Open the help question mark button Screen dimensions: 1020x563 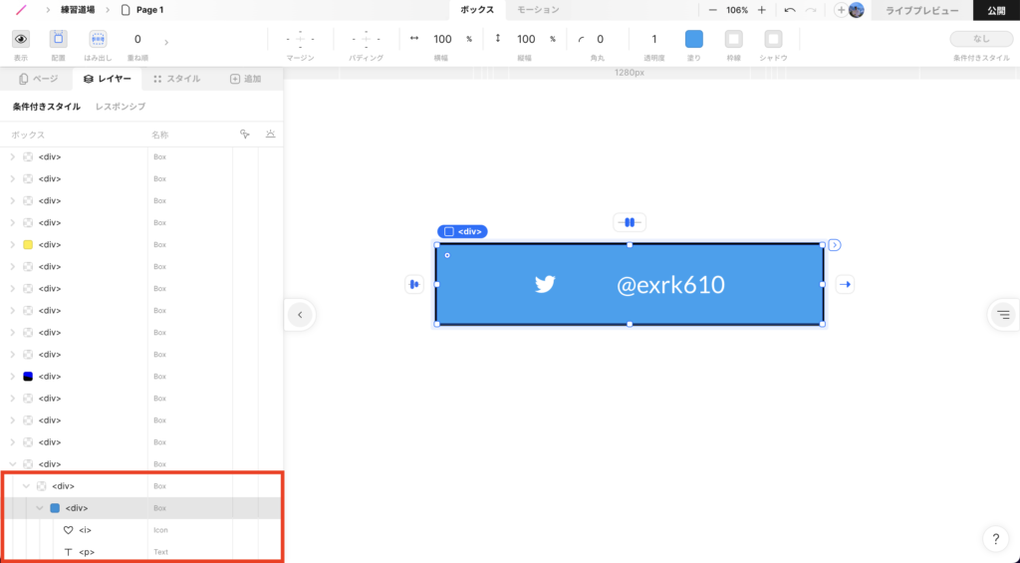996,539
